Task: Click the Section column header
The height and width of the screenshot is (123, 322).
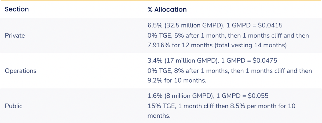Action: coord(17,9)
